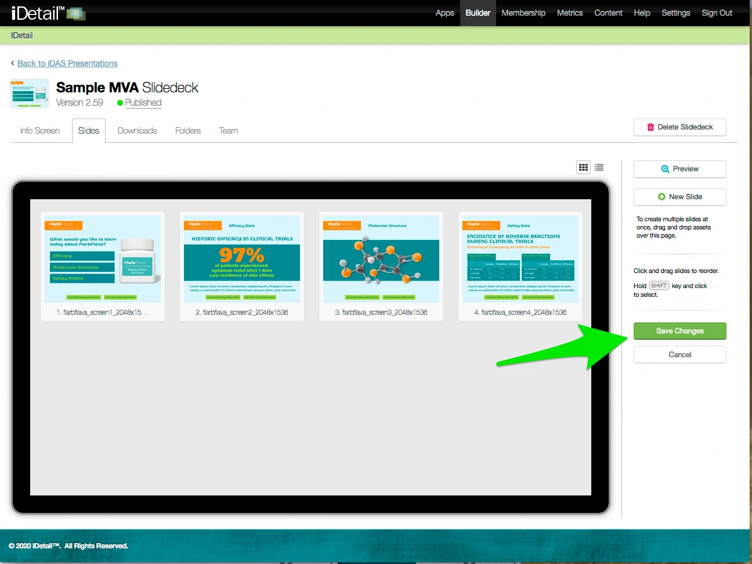Click the Version 2.59 label
Screen dimensions: 752x564
pos(79,103)
